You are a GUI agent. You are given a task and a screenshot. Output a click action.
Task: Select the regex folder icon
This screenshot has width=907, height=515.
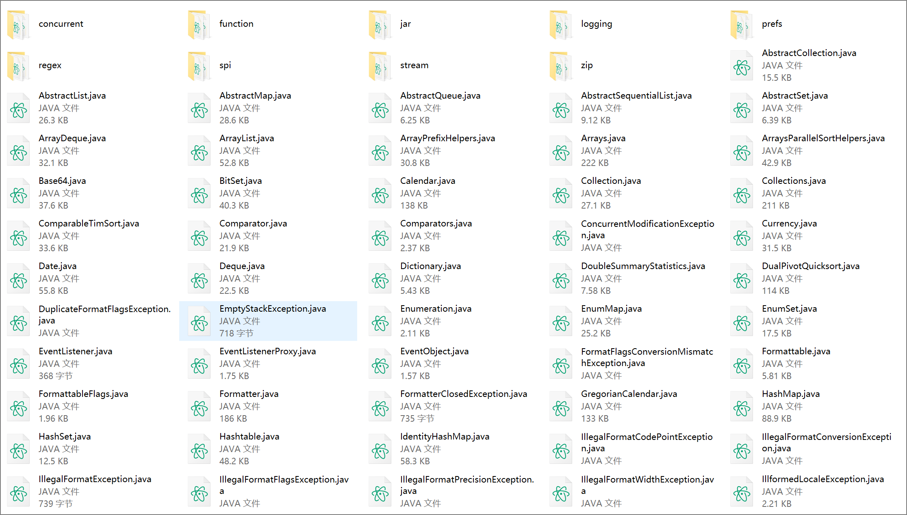click(19, 67)
